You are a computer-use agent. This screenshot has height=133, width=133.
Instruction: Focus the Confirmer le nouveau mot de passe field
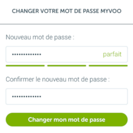[66, 97]
